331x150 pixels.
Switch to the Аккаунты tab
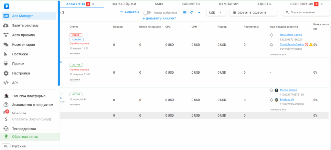click(x=76, y=4)
